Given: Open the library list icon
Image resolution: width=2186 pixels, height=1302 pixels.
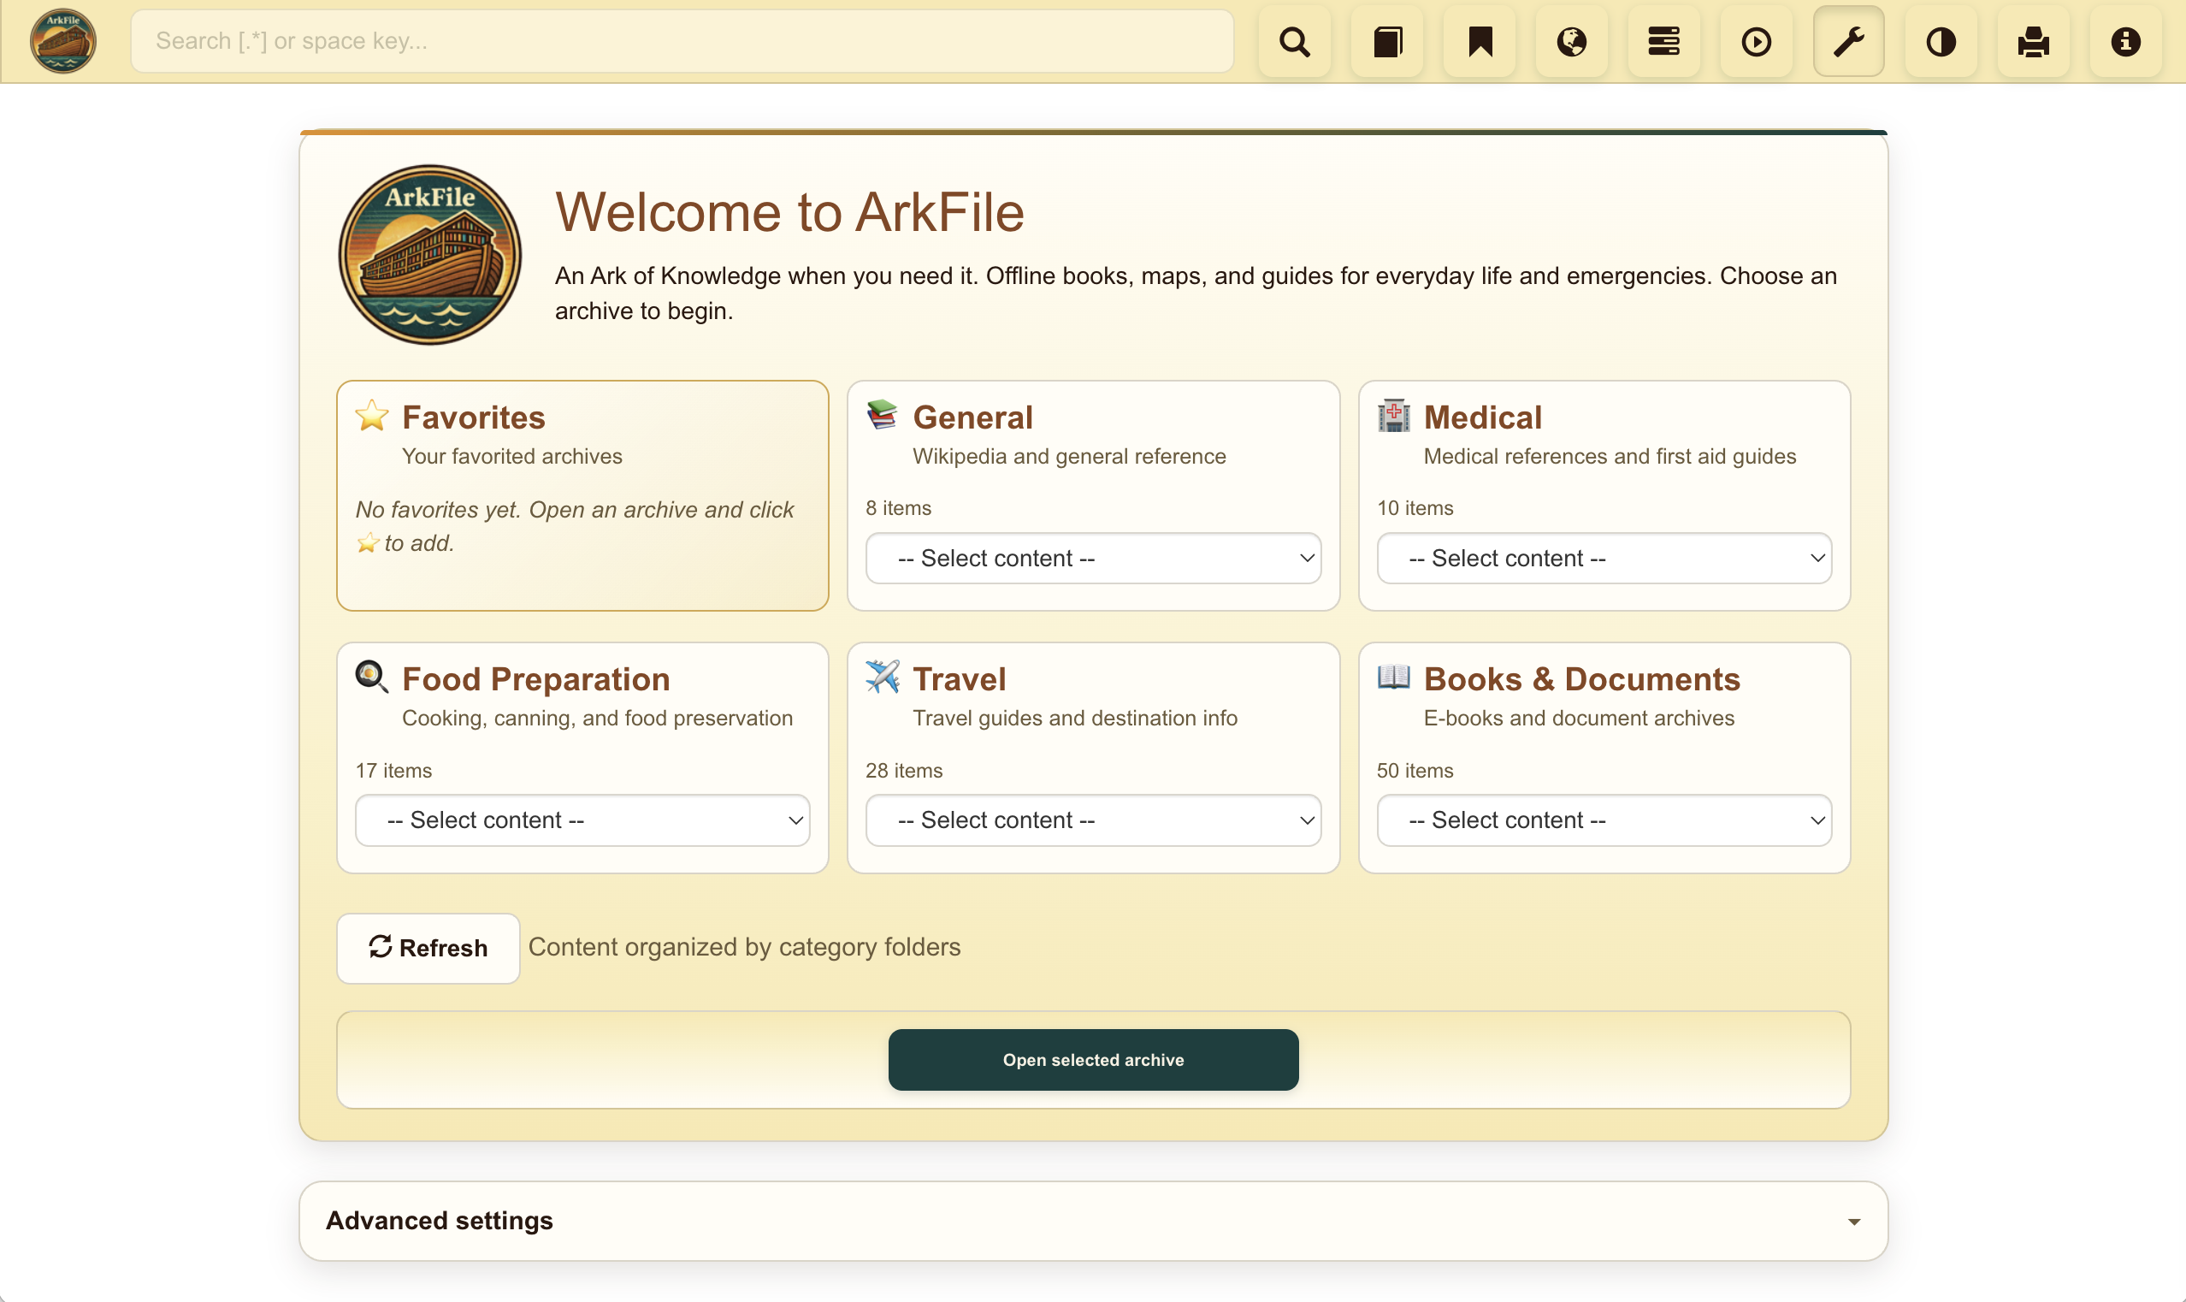Looking at the screenshot, I should (x=1663, y=41).
